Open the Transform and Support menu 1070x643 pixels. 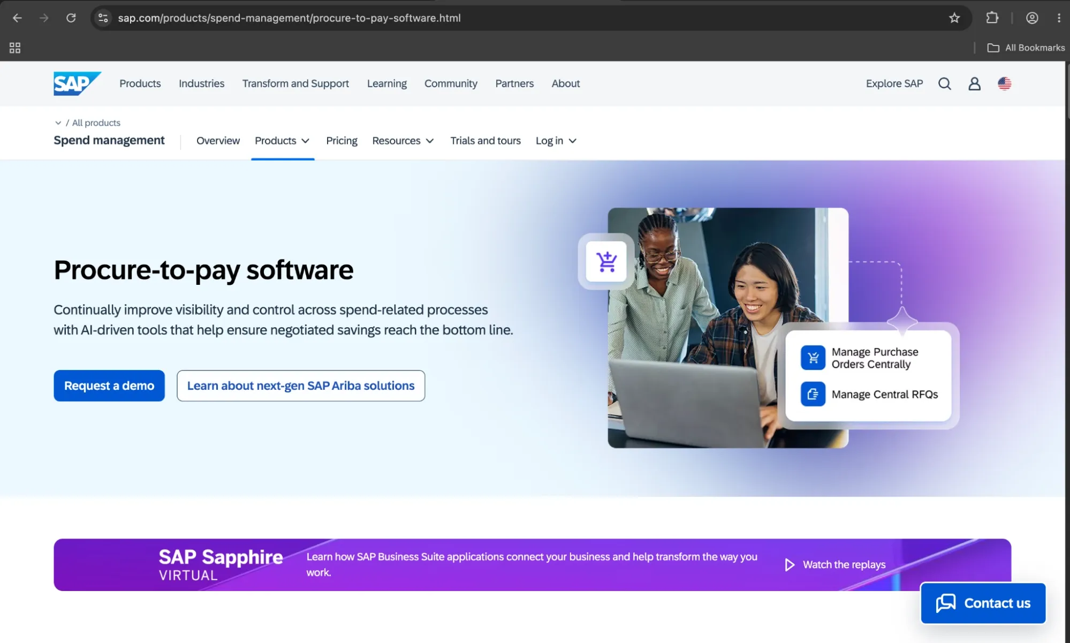click(295, 84)
